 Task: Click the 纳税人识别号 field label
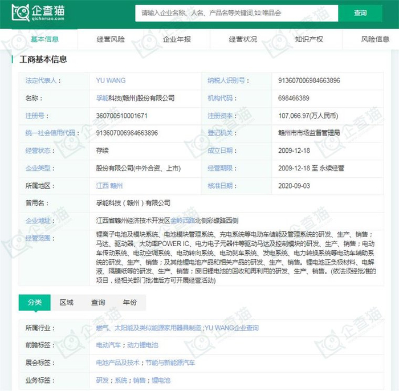tap(226, 80)
